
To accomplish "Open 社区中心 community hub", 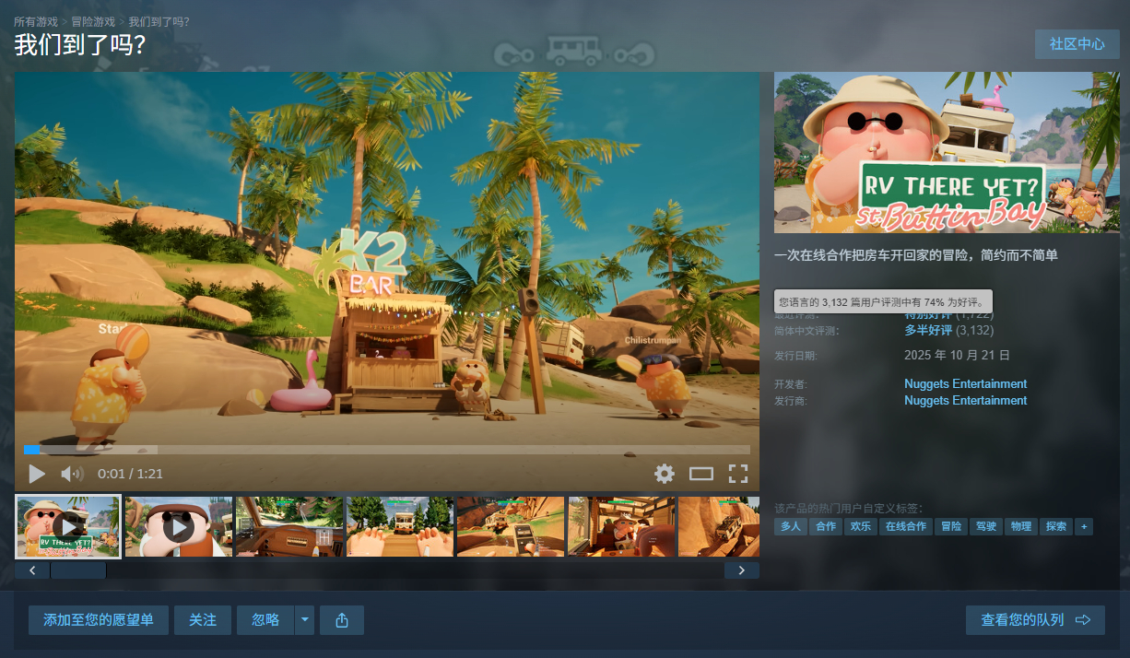I will 1077,44.
